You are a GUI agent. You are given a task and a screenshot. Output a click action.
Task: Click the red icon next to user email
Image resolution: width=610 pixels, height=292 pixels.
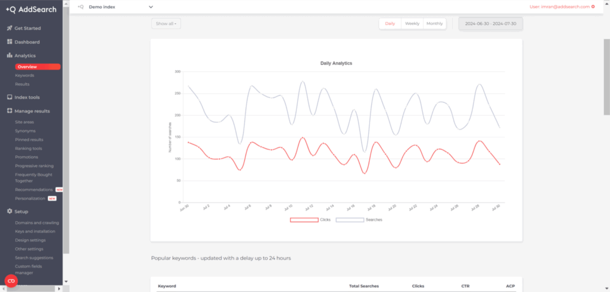pos(593,7)
